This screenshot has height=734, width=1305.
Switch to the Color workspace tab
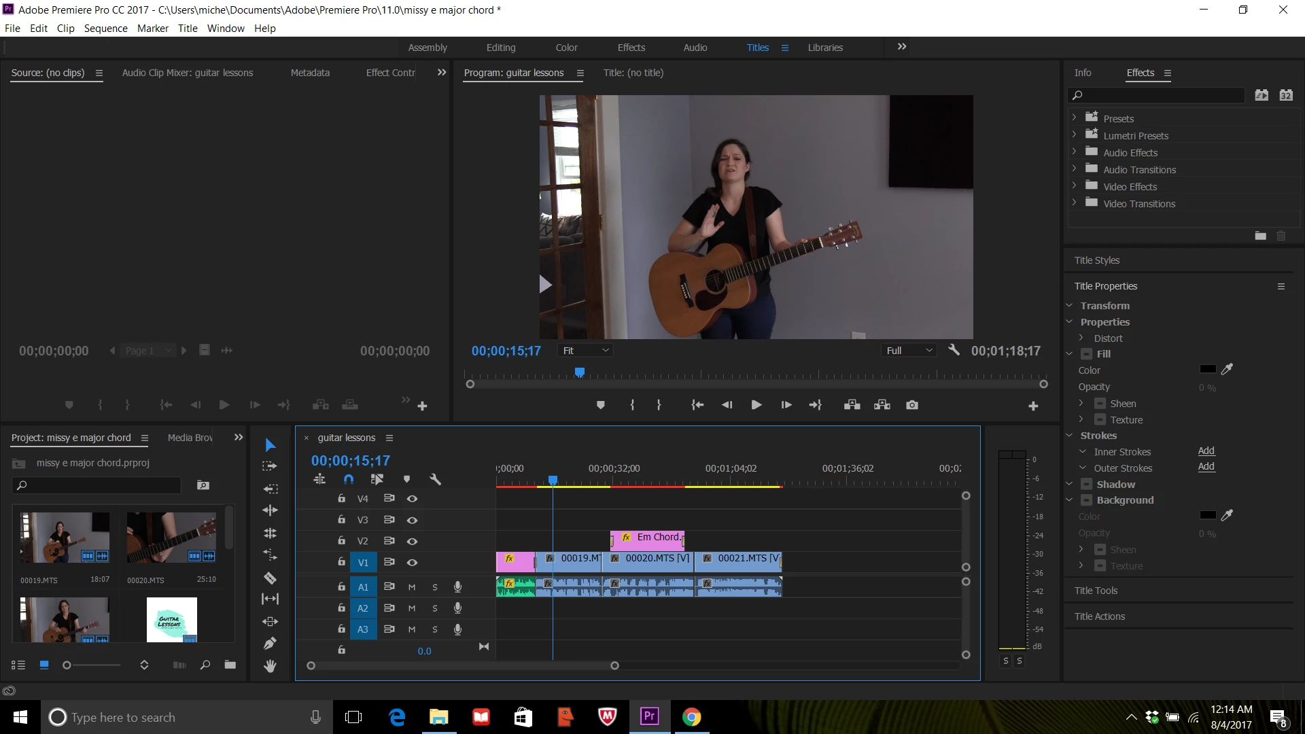pyautogui.click(x=566, y=48)
